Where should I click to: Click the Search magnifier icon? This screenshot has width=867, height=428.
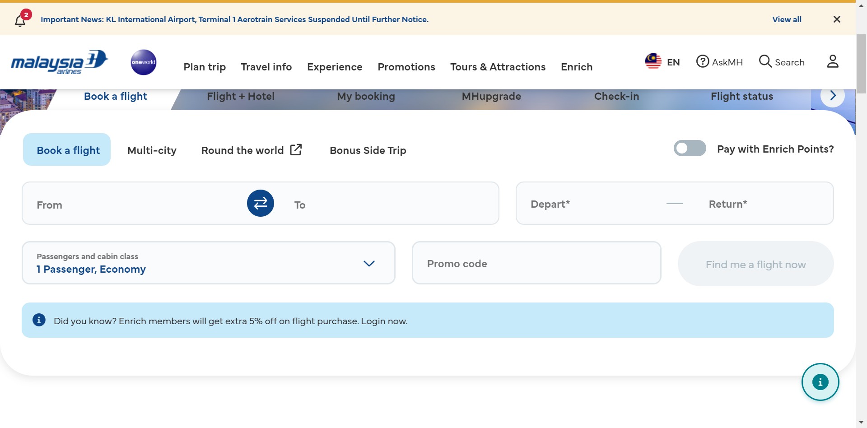click(x=765, y=61)
